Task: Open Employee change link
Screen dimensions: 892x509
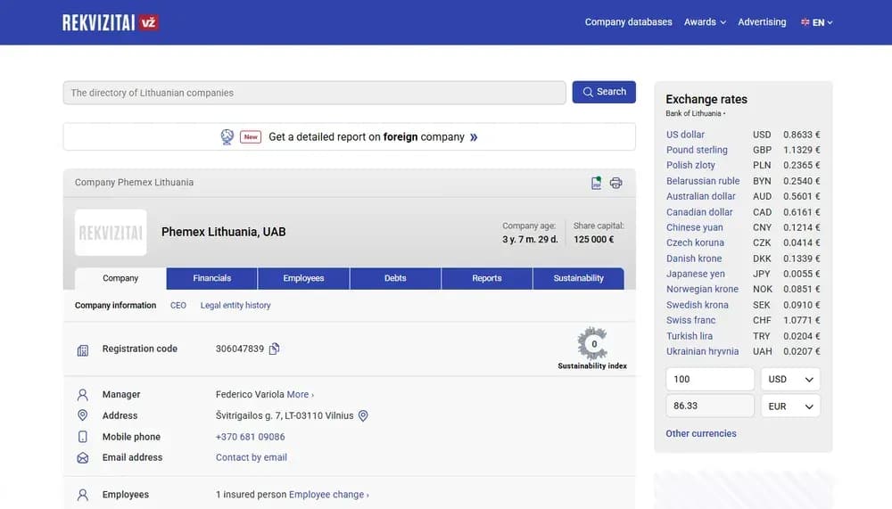Action: tap(329, 495)
